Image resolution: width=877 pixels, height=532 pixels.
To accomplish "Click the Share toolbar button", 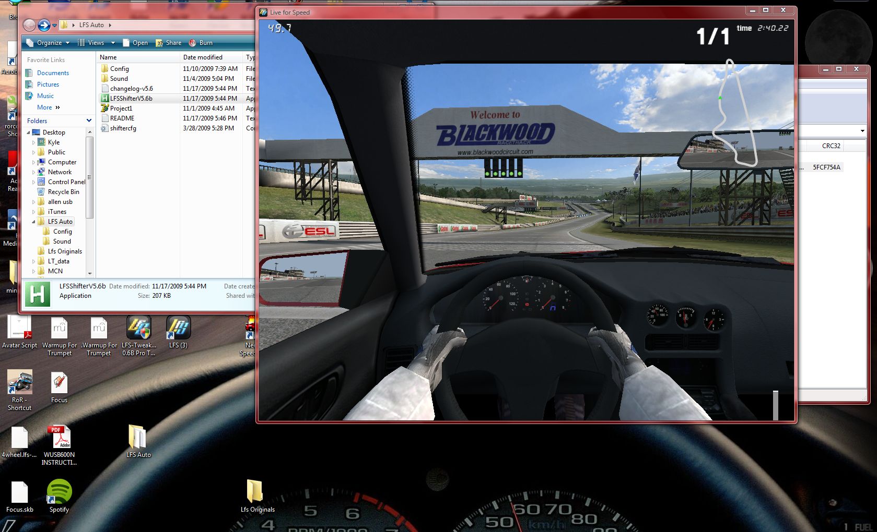I will 169,43.
